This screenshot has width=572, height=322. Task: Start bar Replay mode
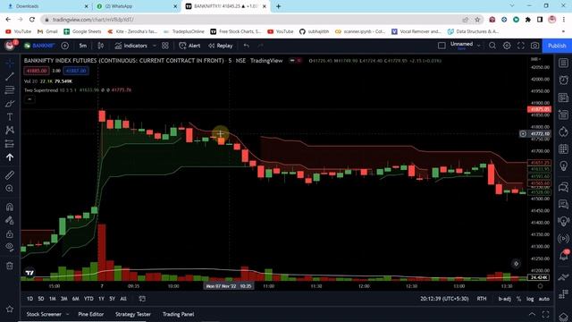point(221,46)
